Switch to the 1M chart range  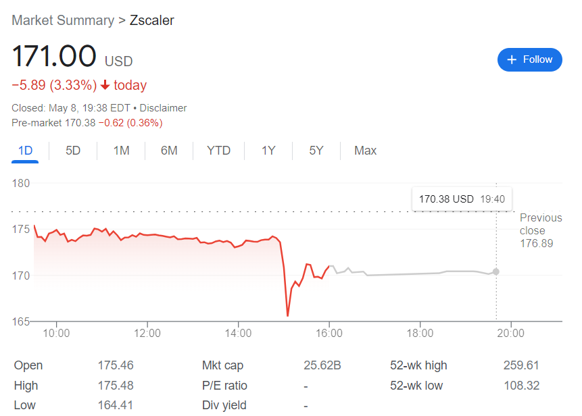coord(121,151)
